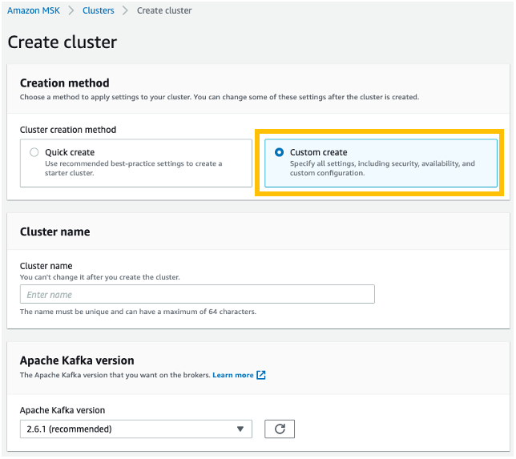Image resolution: width=516 pixels, height=459 pixels.
Task: Open the Apache Kafka version dropdown
Action: click(x=136, y=429)
